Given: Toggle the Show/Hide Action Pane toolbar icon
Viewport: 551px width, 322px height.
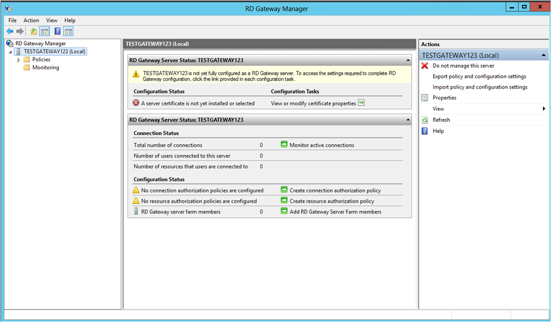Looking at the screenshot, I should point(68,32).
